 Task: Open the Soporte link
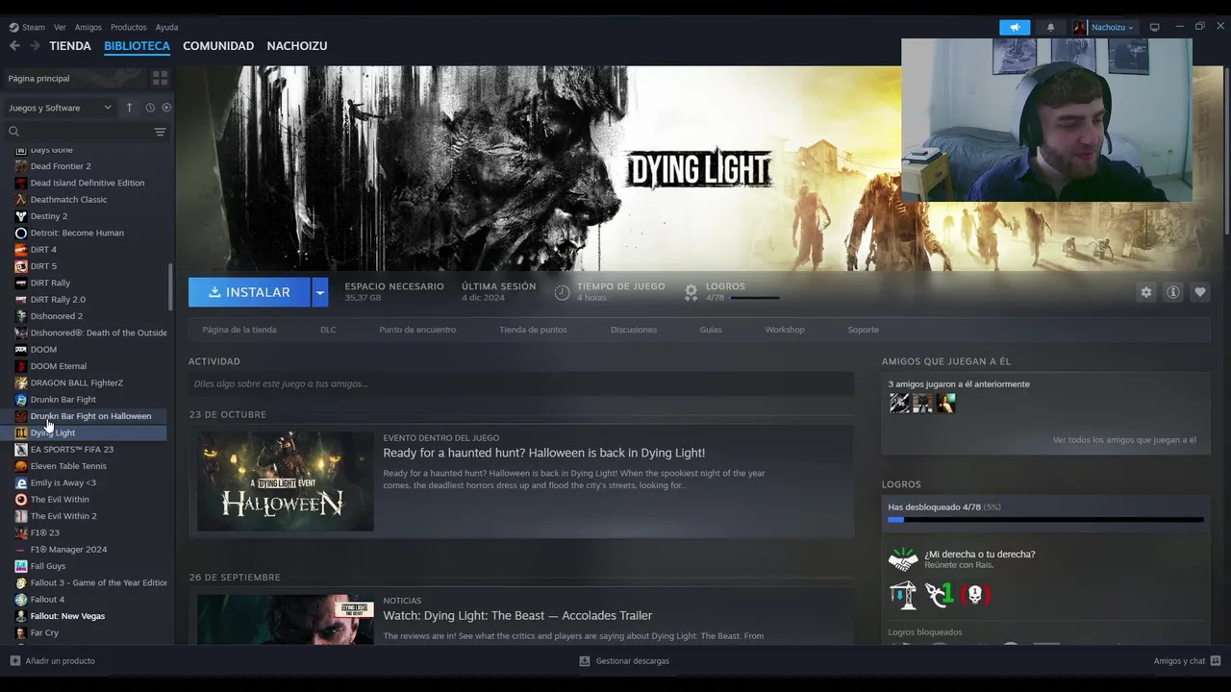point(863,330)
